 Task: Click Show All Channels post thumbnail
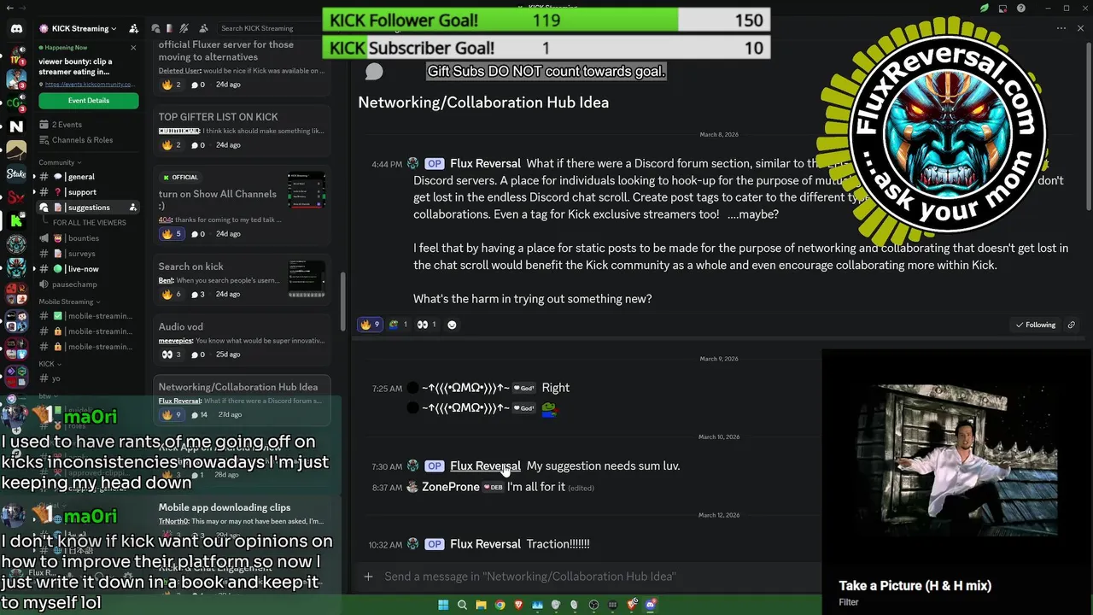tap(307, 190)
